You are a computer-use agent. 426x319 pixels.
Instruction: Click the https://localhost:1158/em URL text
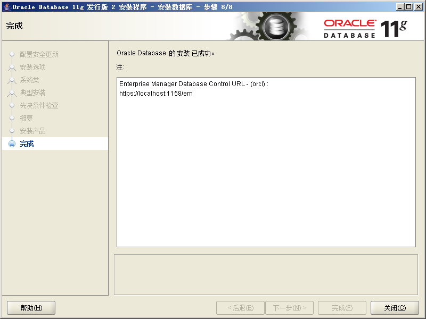coord(156,94)
